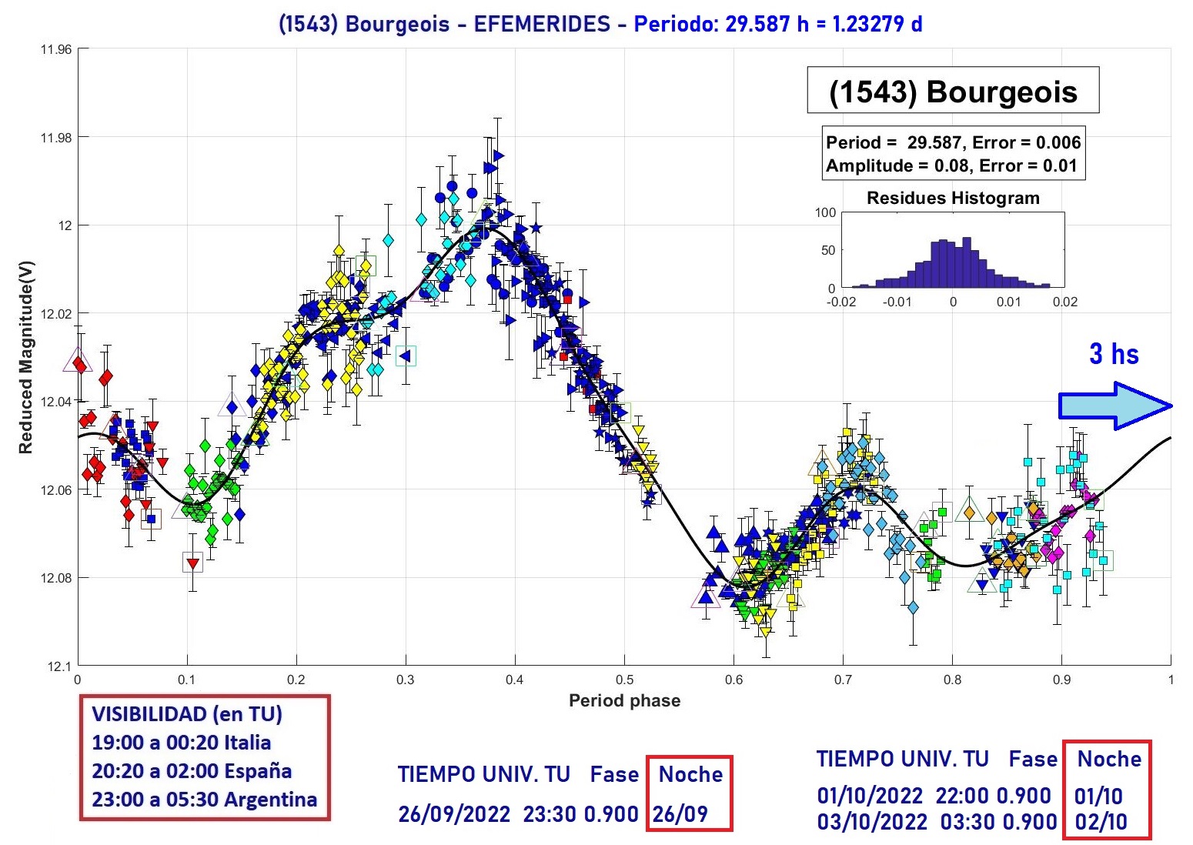The image size is (1193, 845).
Task: Click the "3 hs" label above the arrow
Action: (x=1113, y=354)
